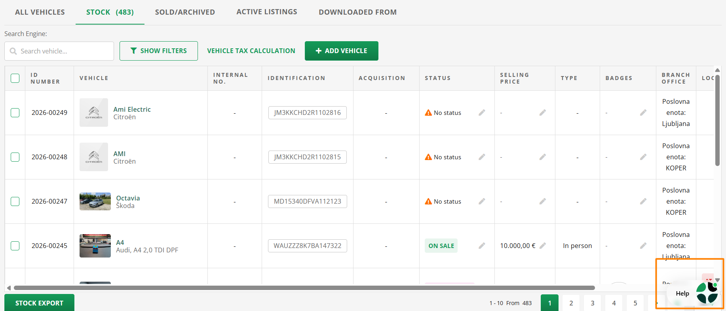Edit badges for vehicle 2026-00248
The height and width of the screenshot is (311, 726).
(x=643, y=157)
